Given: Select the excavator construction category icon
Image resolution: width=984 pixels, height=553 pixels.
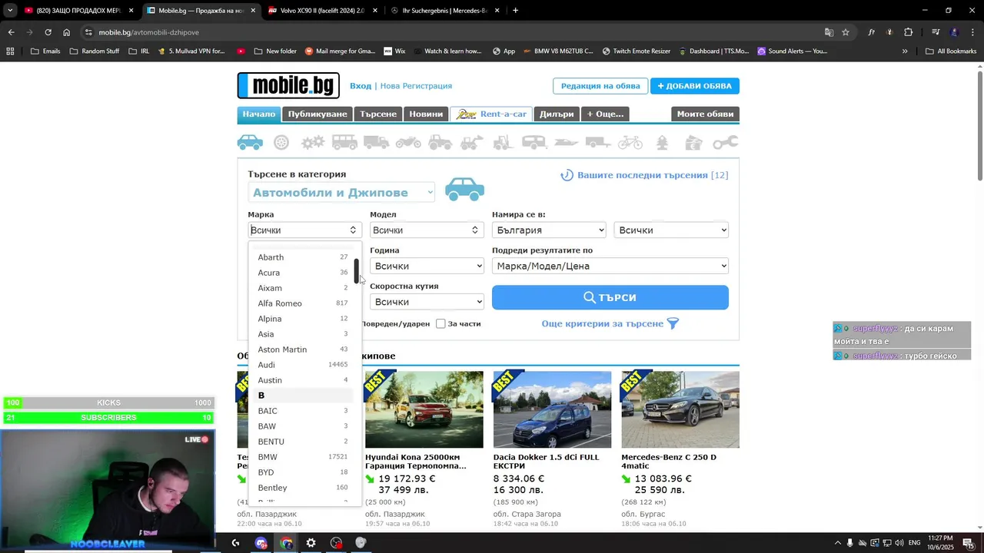Looking at the screenshot, I should pyautogui.click(x=471, y=143).
